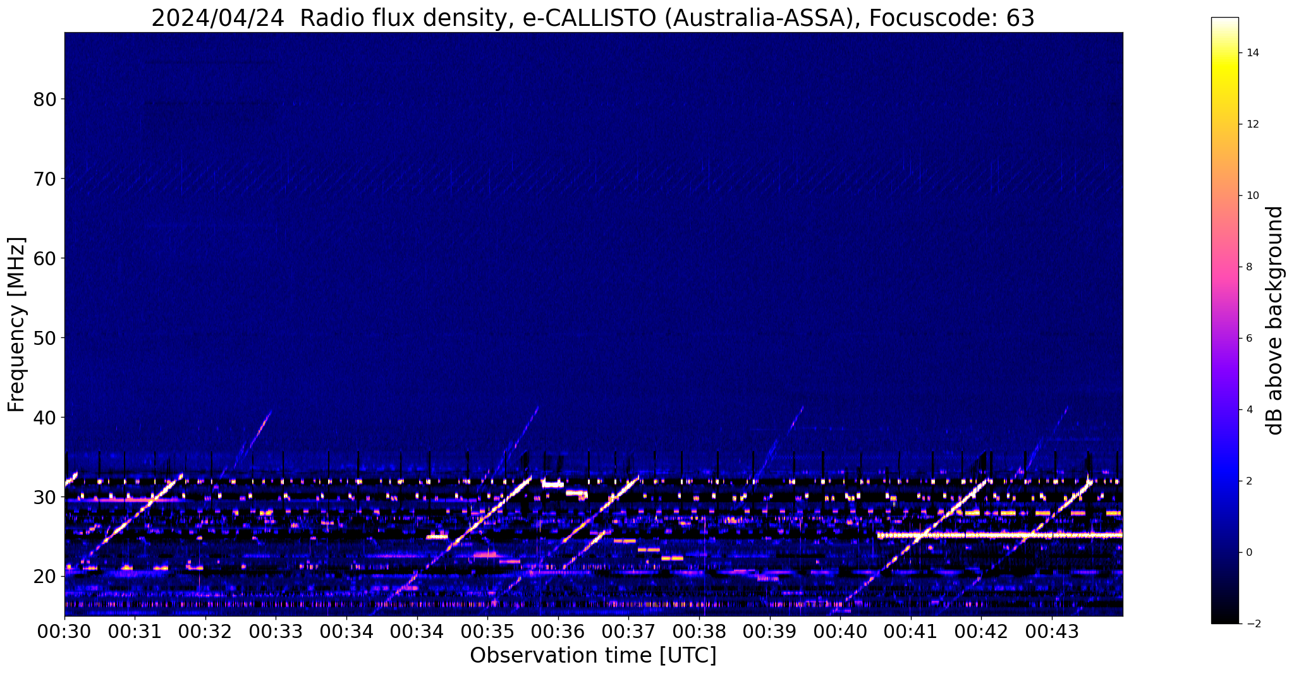Click the 40 tick on the frequency axis

point(44,418)
